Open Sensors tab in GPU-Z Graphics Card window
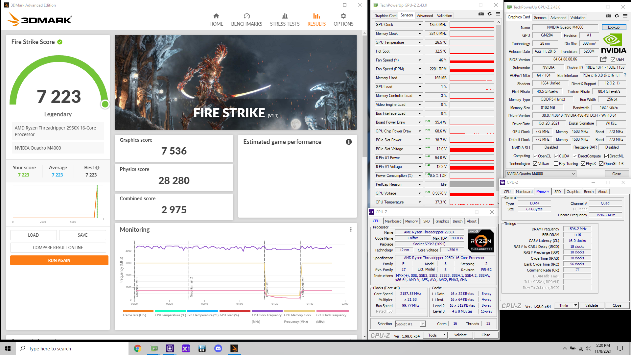The width and height of the screenshot is (631, 355). click(540, 18)
